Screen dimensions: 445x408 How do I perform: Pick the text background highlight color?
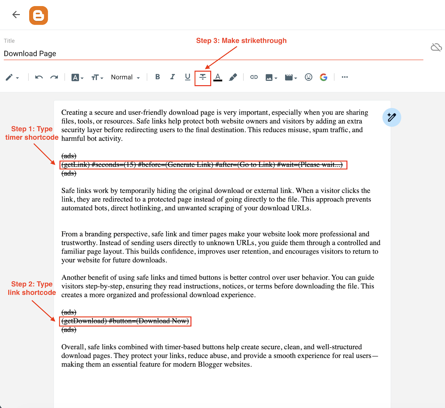(x=233, y=77)
